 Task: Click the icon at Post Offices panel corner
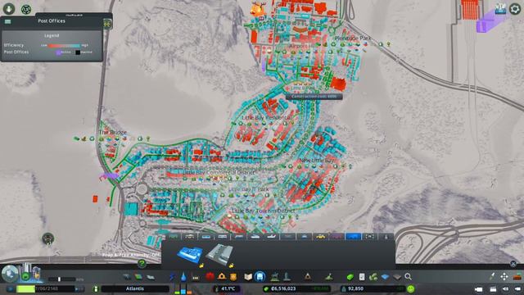(x=107, y=24)
